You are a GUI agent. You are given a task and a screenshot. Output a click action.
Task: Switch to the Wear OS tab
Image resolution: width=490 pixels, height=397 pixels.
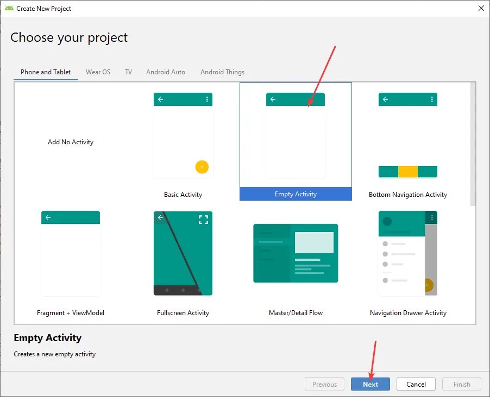98,72
